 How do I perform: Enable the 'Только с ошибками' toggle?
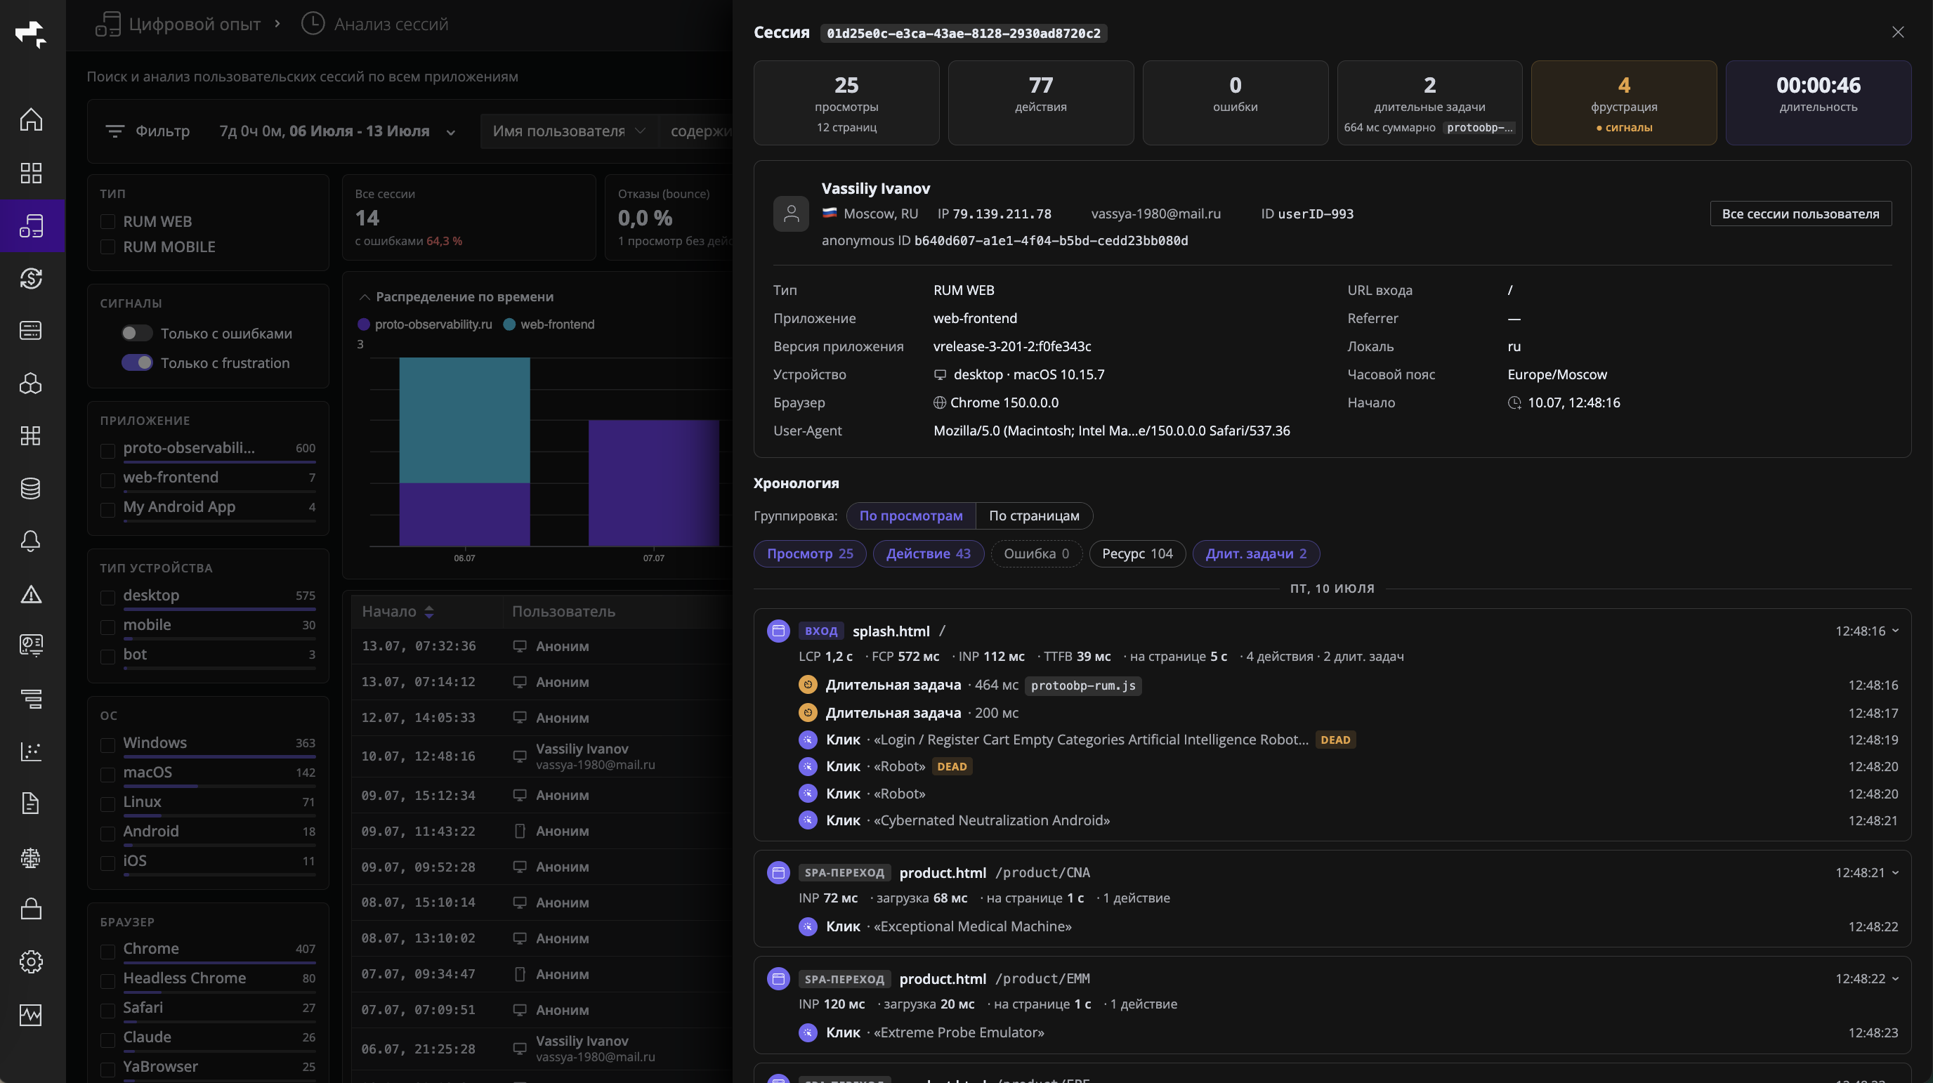coord(136,333)
